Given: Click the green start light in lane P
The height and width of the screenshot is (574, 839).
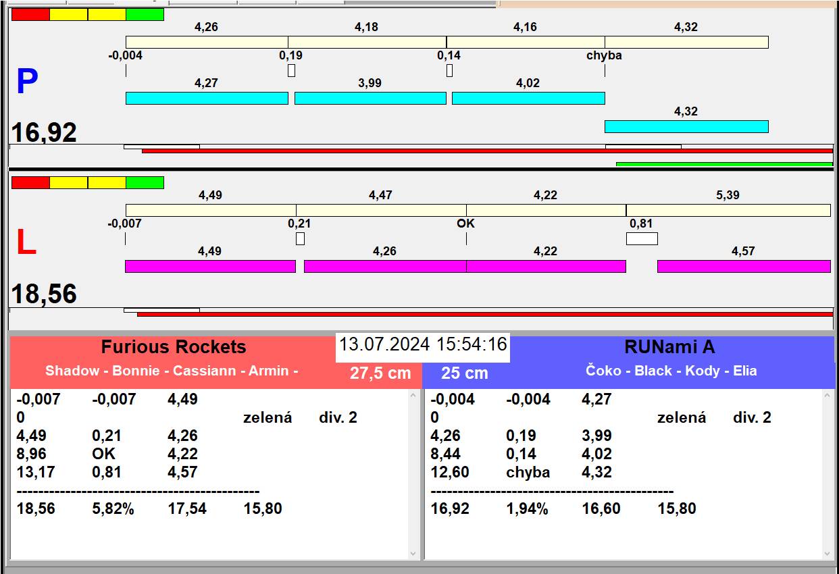Looking at the screenshot, I should (x=145, y=14).
